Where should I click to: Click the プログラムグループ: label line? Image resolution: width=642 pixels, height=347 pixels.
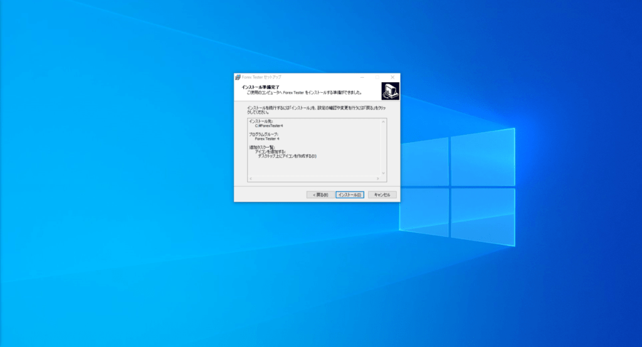(x=264, y=134)
